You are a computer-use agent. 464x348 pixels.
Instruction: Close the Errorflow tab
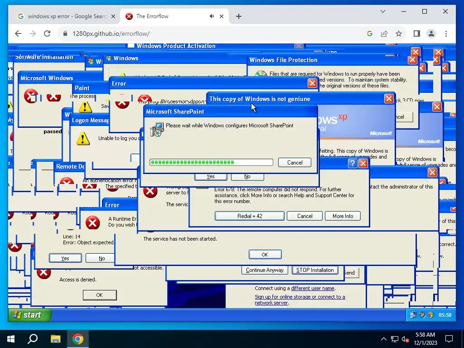pyautogui.click(x=221, y=16)
